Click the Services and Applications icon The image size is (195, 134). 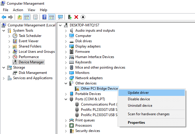[9, 78]
